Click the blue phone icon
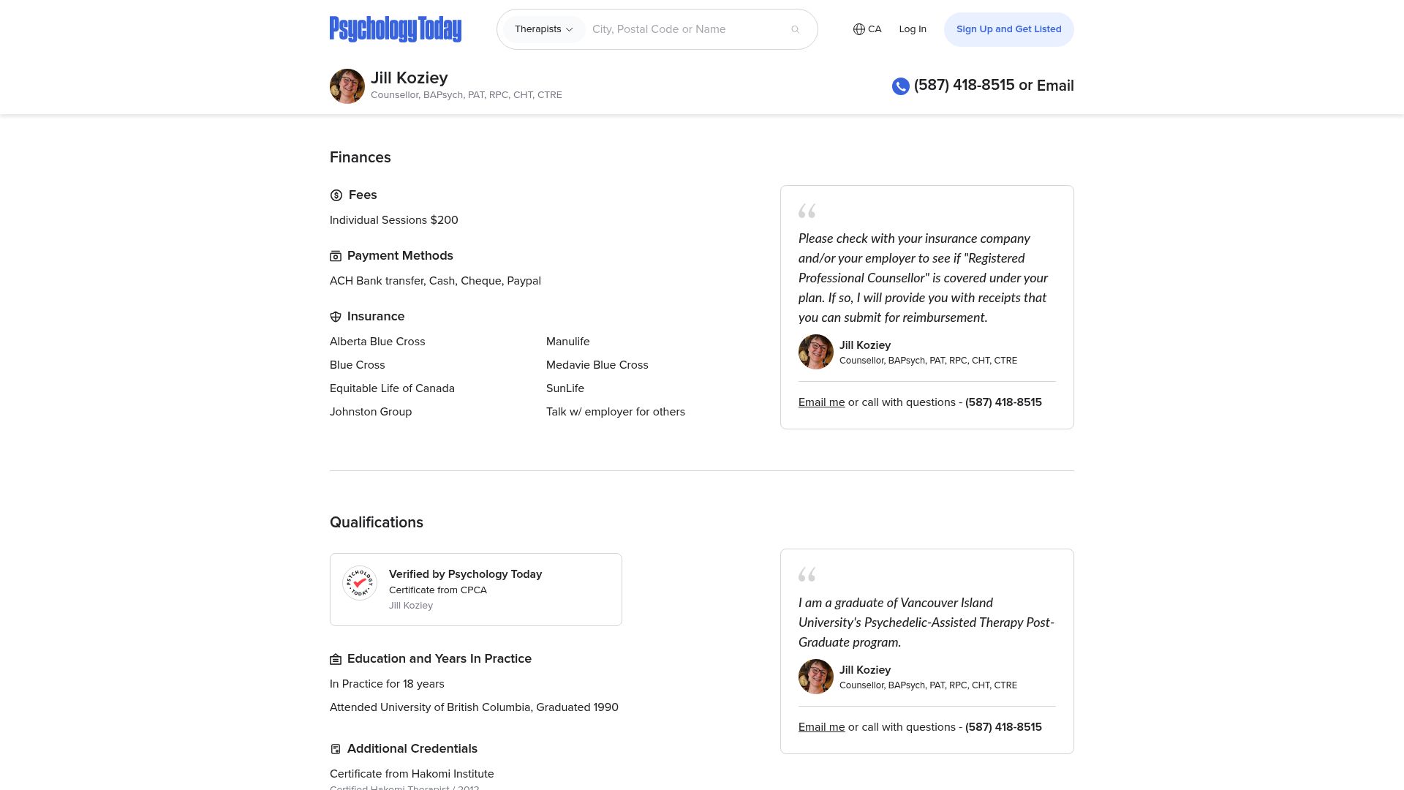Screen dimensions: 1404x790 [x=900, y=86]
